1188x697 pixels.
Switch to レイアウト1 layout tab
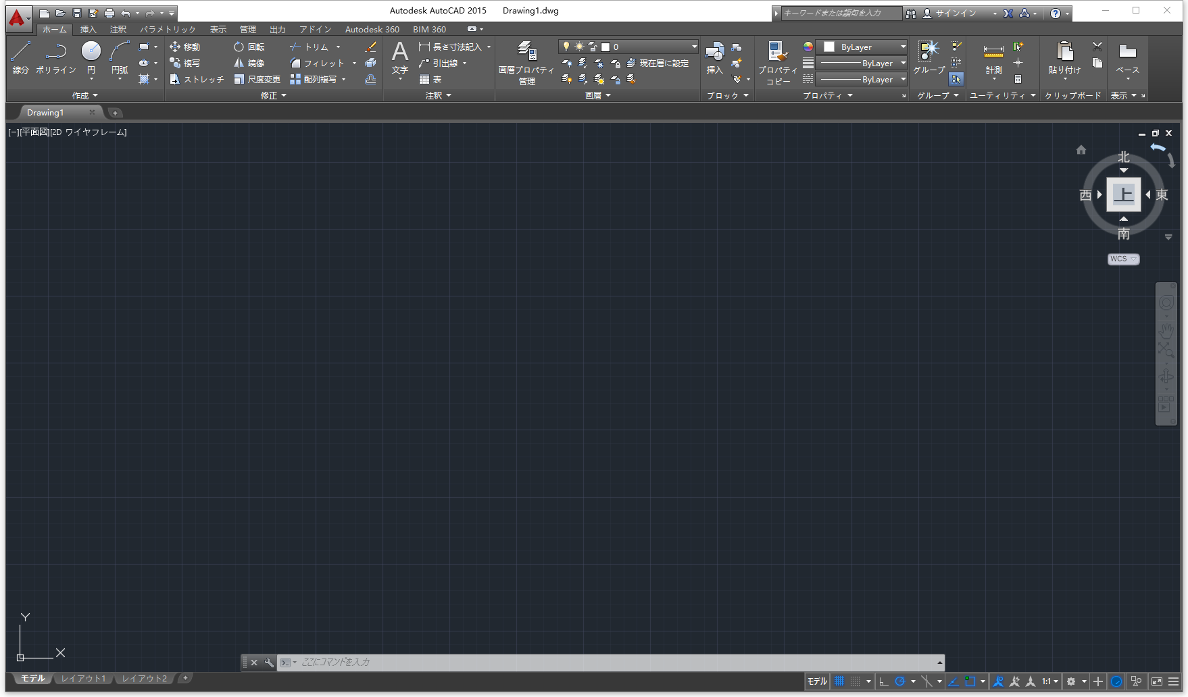click(x=83, y=678)
